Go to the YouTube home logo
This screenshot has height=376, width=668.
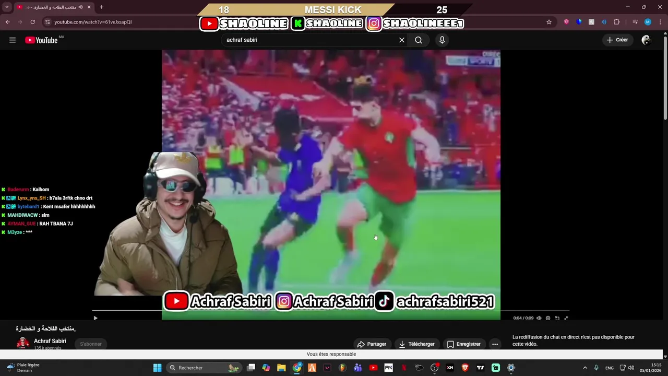(42, 40)
